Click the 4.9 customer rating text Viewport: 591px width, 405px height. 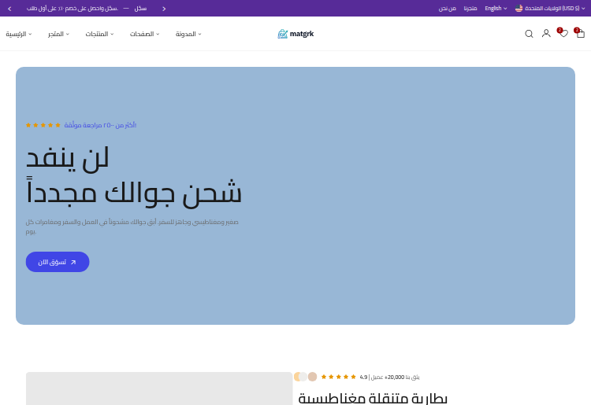coord(389,377)
